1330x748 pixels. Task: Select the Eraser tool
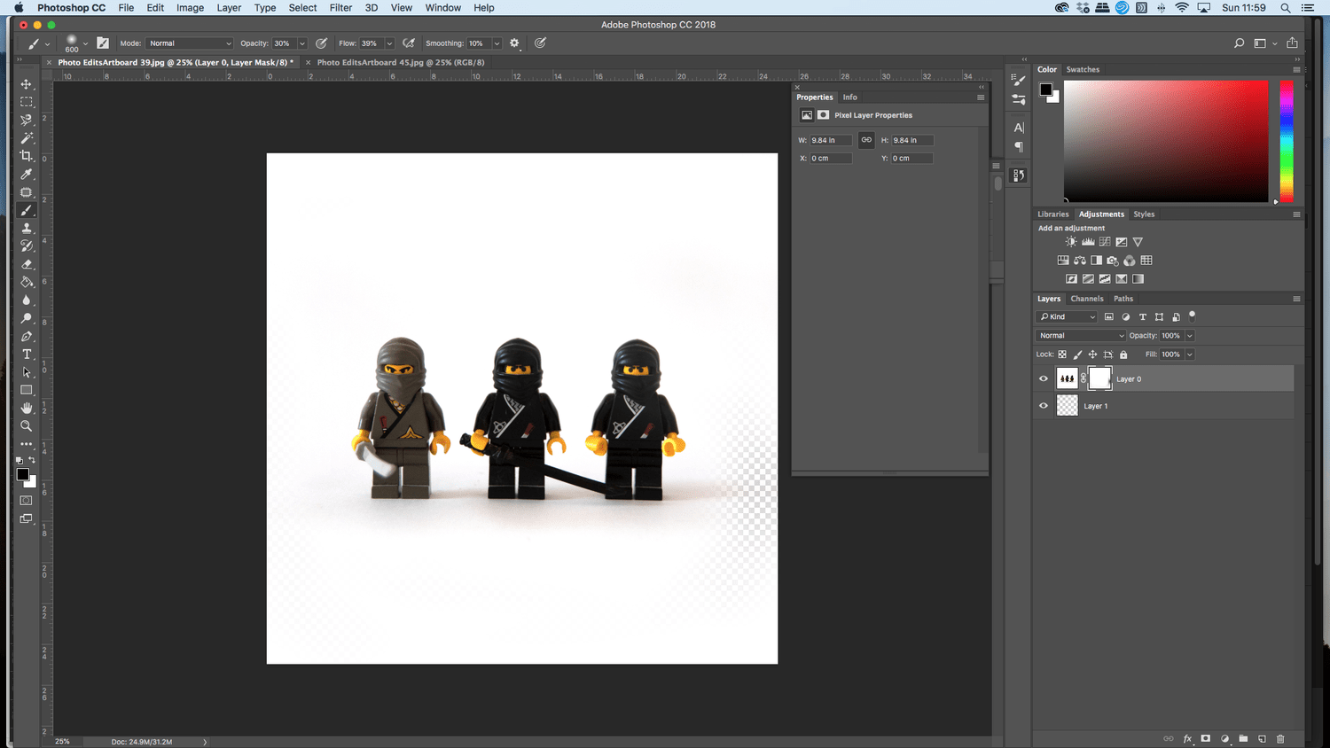pos(27,264)
